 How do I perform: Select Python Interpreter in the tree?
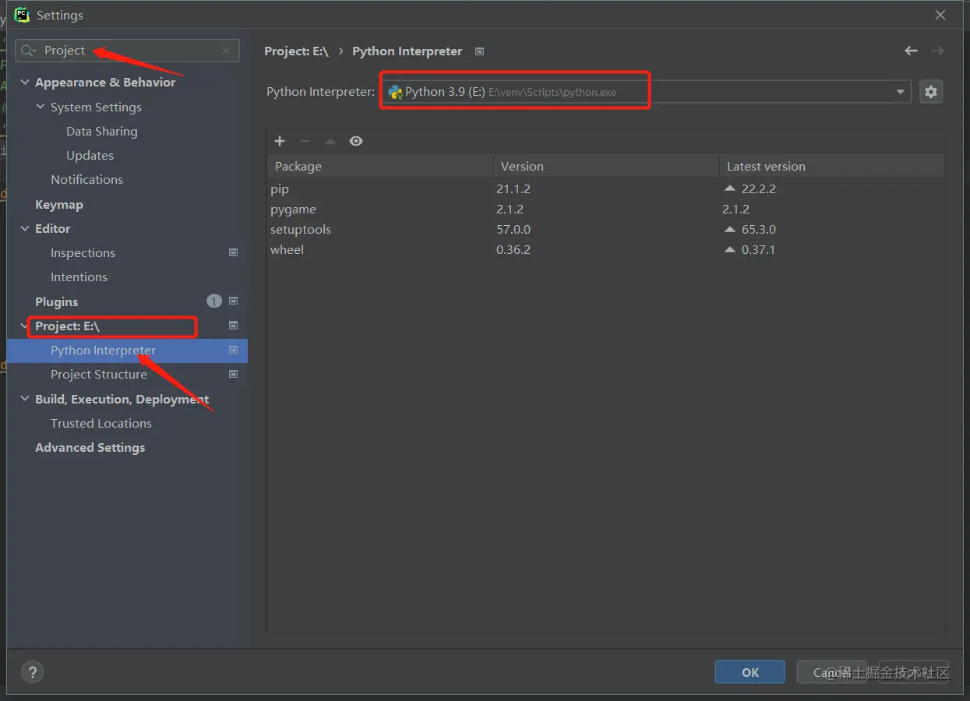[x=127, y=350]
